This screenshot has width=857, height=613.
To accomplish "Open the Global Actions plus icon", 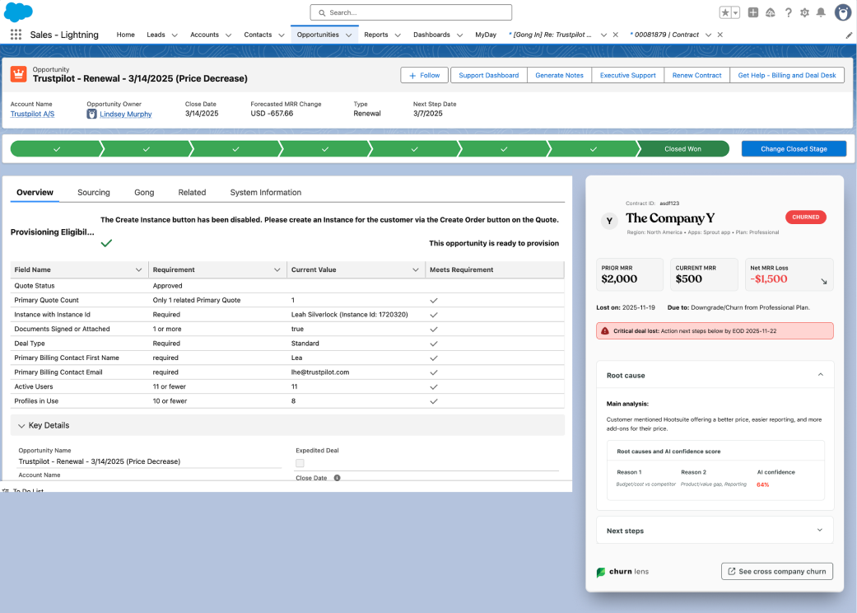I will pos(753,12).
